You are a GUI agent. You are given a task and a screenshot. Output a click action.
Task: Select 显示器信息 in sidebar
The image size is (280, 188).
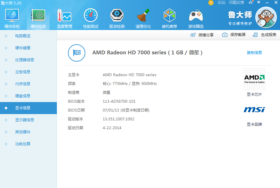click(x=28, y=120)
